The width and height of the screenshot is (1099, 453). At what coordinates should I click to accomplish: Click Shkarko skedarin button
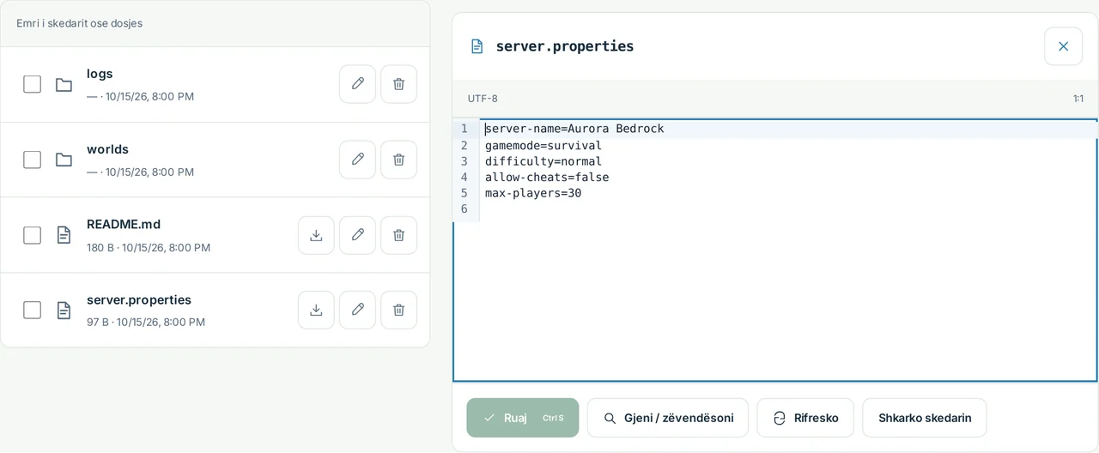tap(925, 418)
